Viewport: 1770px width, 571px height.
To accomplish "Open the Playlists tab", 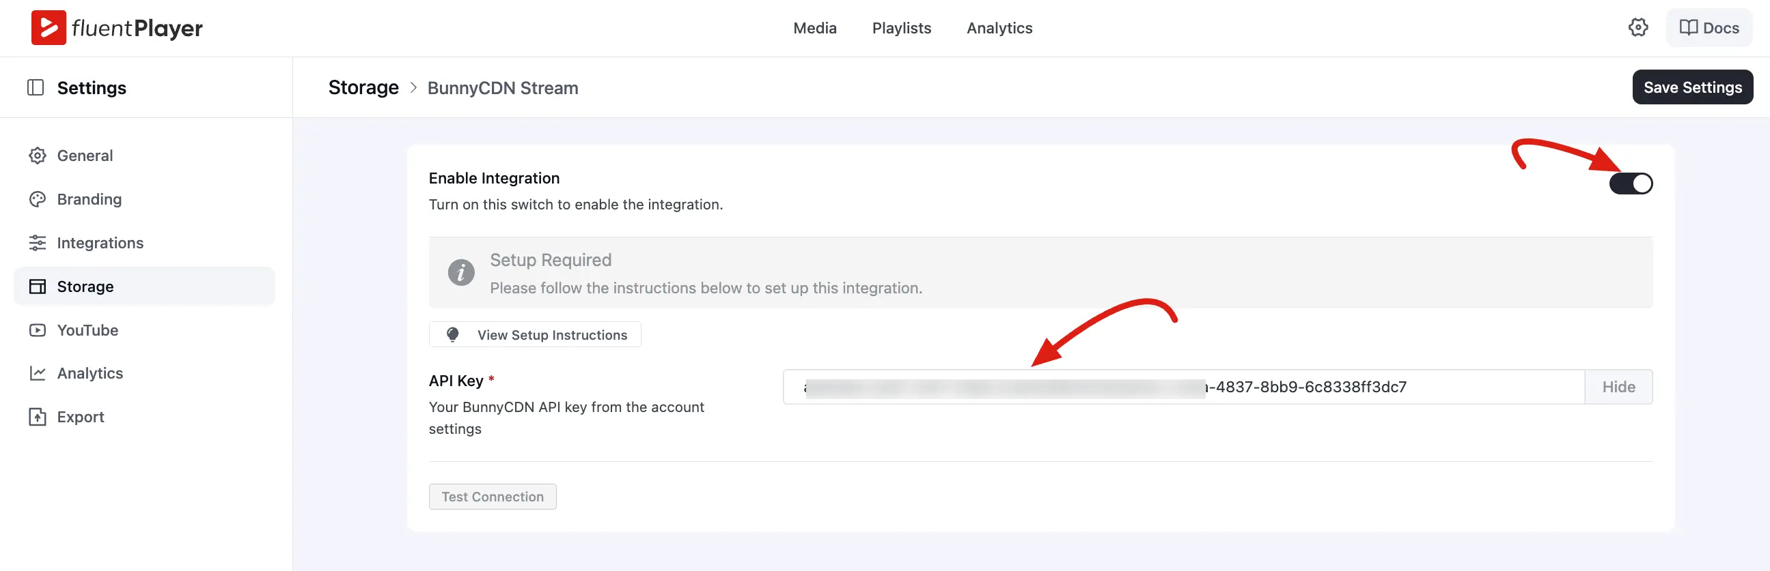I will 902,27.
